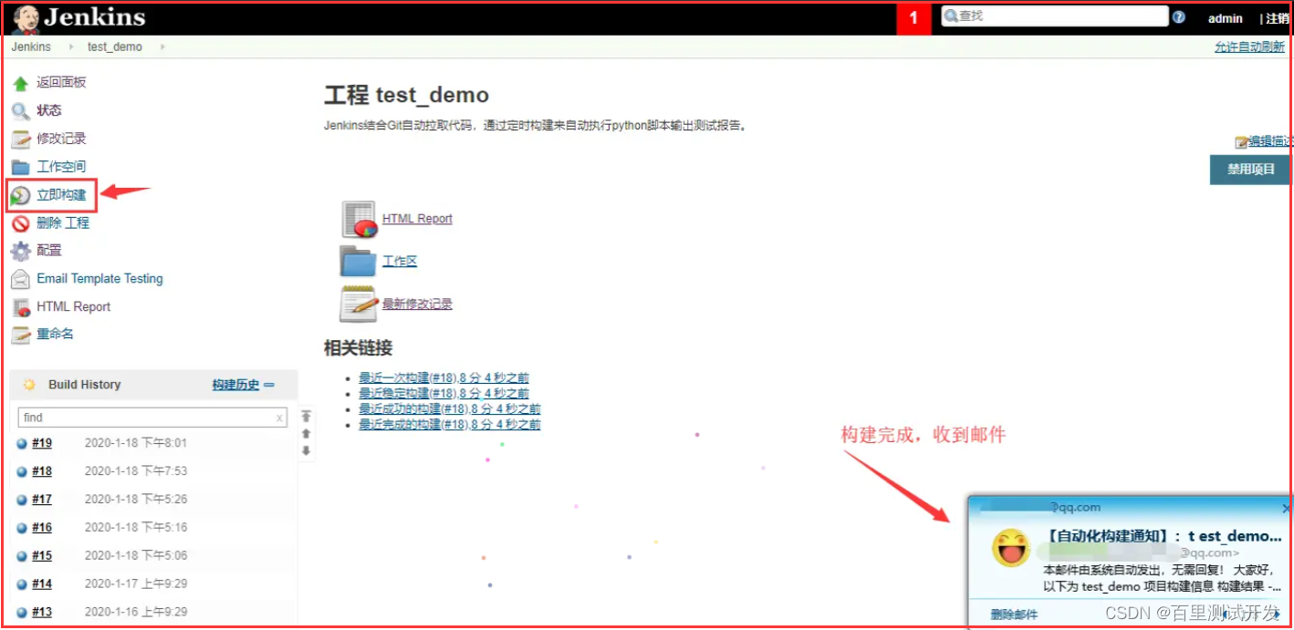Page up the build history arrow
This screenshot has width=1294, height=630.
pos(306,433)
